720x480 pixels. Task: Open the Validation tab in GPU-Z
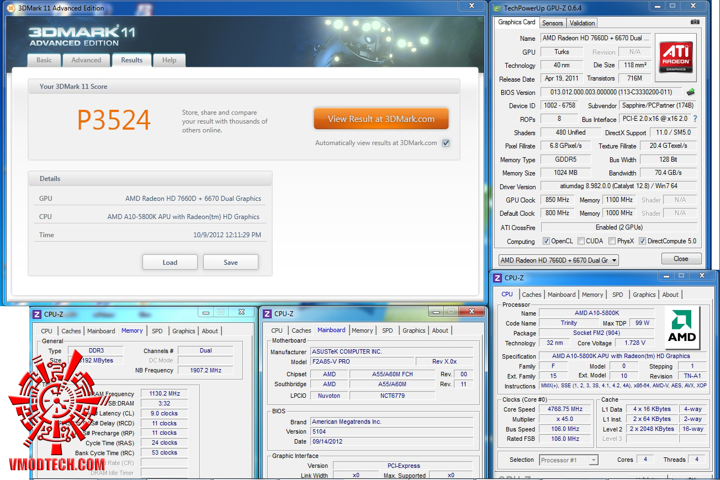tap(582, 23)
